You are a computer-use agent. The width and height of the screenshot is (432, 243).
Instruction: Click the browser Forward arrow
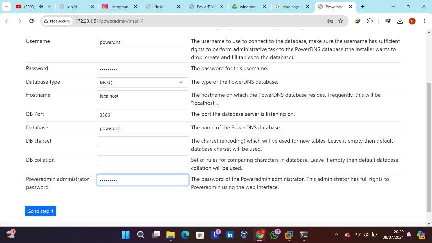pyautogui.click(x=19, y=21)
